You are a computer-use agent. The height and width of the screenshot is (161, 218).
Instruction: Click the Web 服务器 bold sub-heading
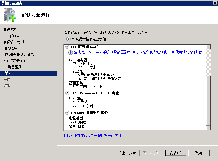coord(78,60)
